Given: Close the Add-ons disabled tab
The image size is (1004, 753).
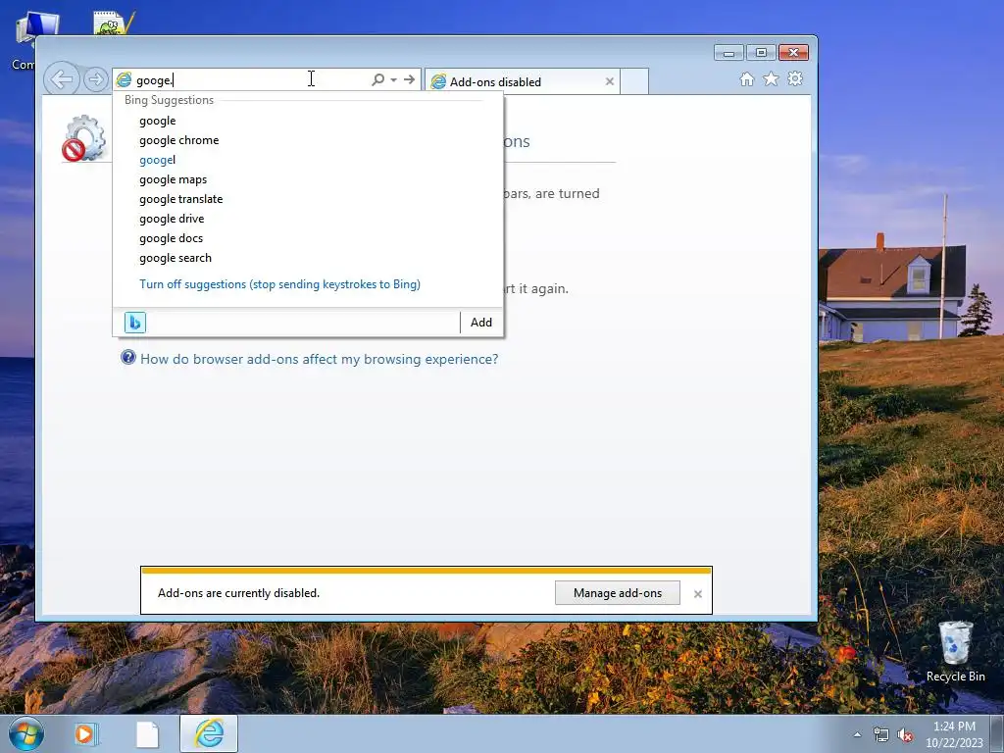Looking at the screenshot, I should [610, 81].
